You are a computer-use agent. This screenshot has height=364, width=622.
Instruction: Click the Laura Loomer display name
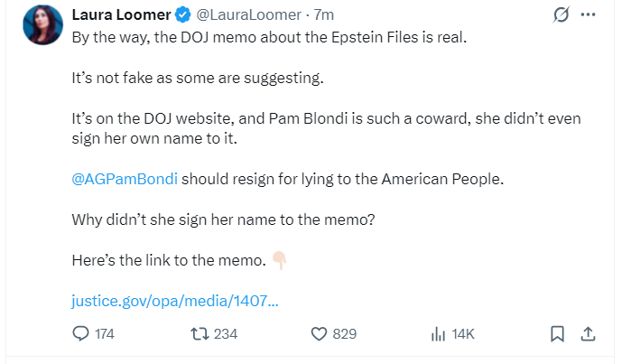tap(121, 15)
